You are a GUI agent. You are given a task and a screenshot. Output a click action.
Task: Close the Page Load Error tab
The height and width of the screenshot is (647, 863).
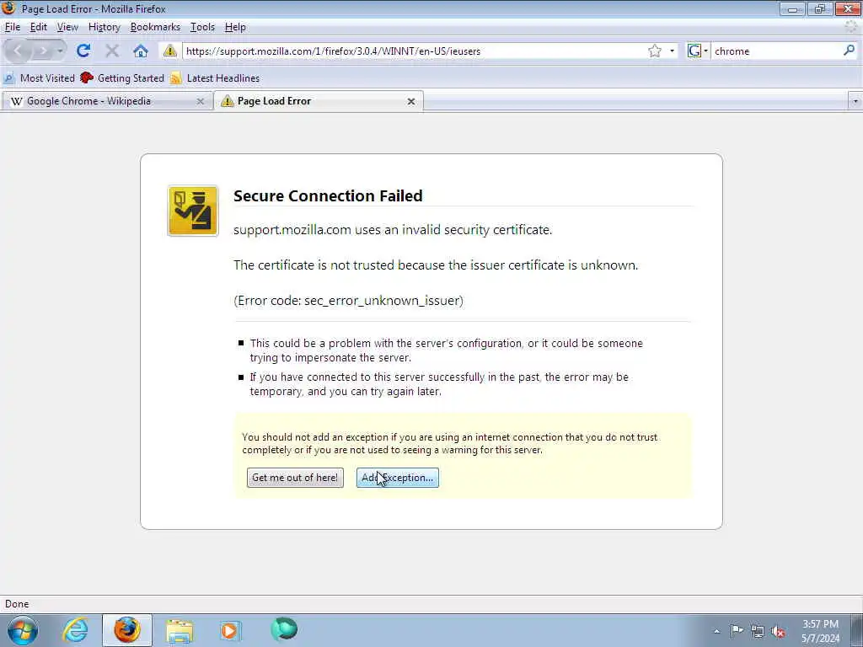[411, 101]
